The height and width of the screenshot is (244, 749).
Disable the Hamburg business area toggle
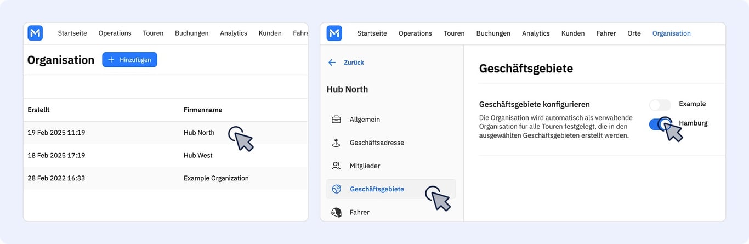tap(660, 124)
